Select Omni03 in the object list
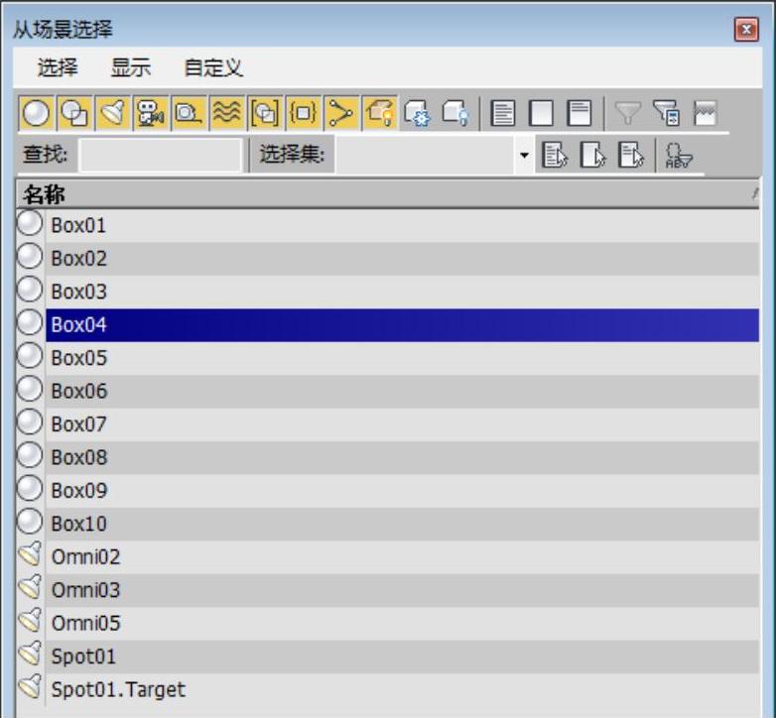 click(85, 590)
